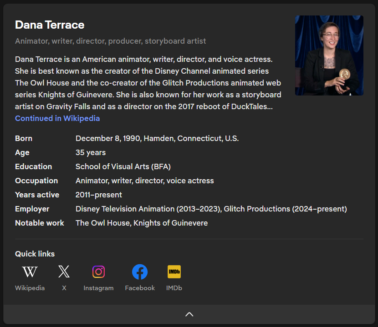Viewport: 378px width, 327px height.
Task: Click The Owl House notable work entry
Action: click(x=102, y=223)
